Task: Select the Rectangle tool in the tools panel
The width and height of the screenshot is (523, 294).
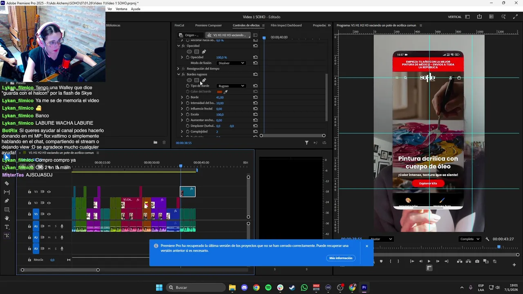Action: [x=7, y=209]
